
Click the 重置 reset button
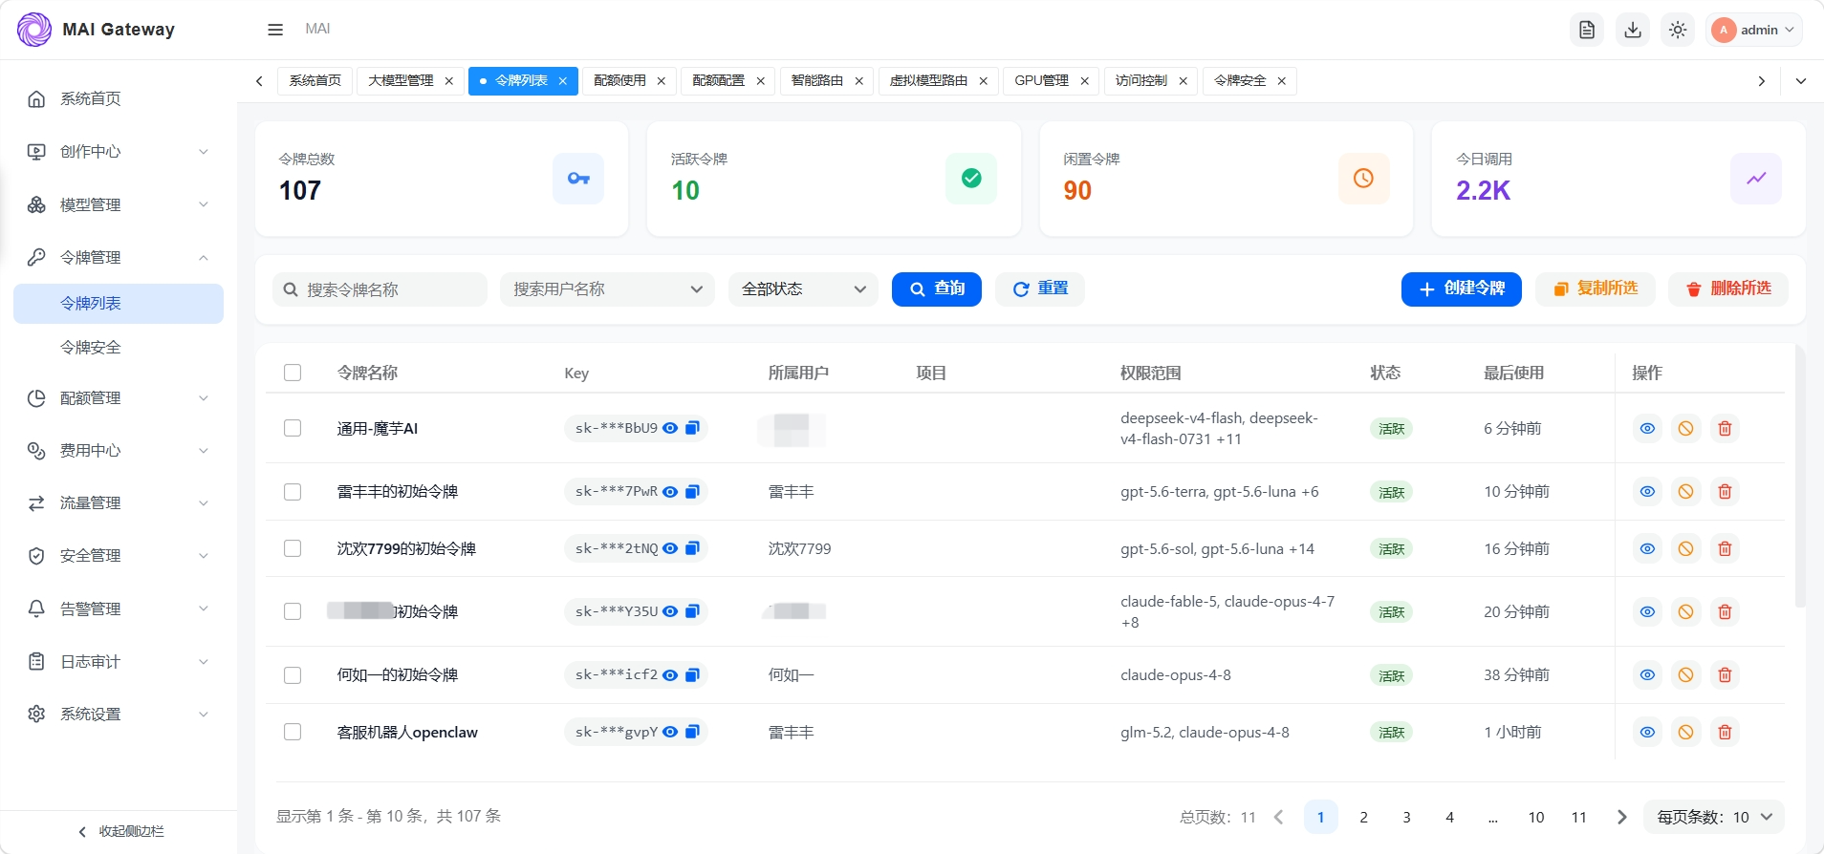click(1040, 289)
